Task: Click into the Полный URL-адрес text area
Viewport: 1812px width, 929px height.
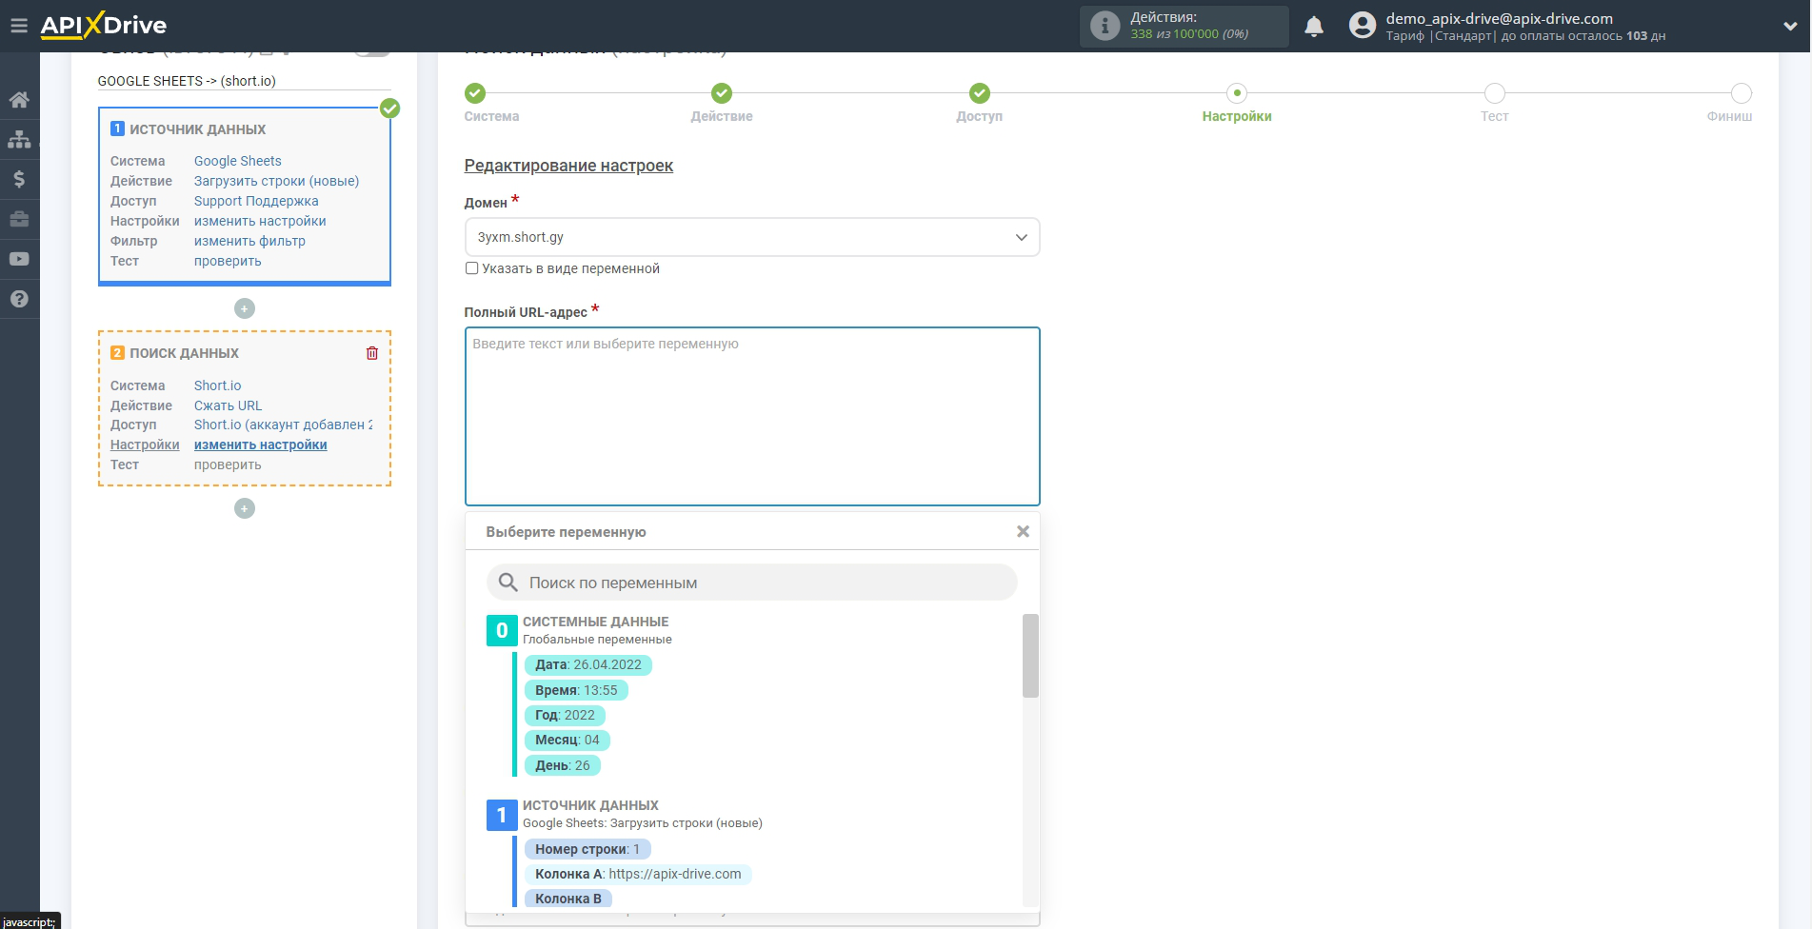Action: [x=752, y=416]
